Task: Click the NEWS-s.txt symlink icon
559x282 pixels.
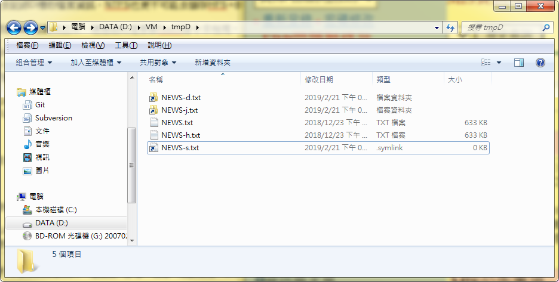Action: pos(153,148)
